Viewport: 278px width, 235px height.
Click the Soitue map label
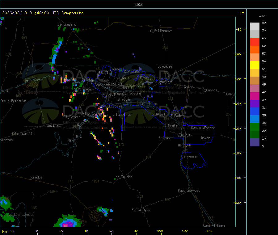click(x=164, y=138)
